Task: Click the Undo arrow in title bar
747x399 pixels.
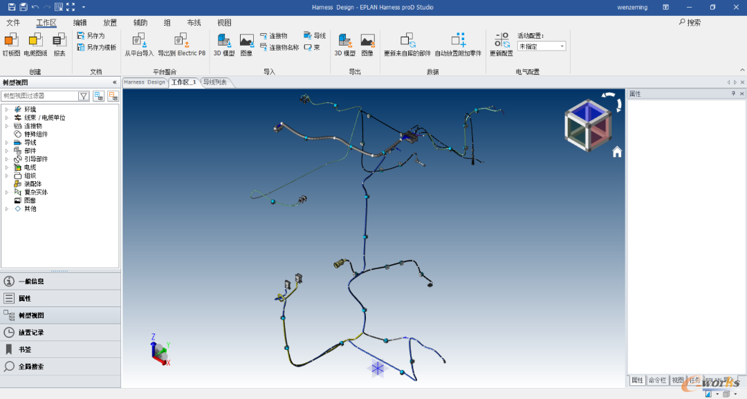Action: tap(35, 7)
